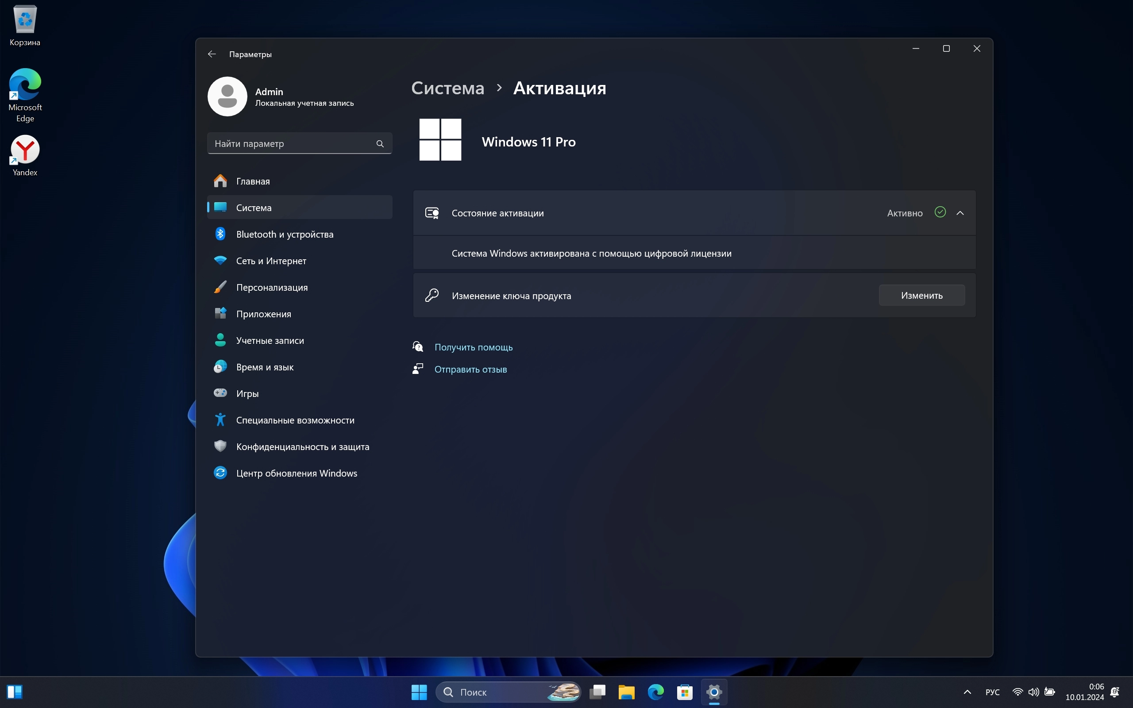Screen dimensions: 1133x708
Task: Select Главная in the sidebar
Action: pos(253,181)
